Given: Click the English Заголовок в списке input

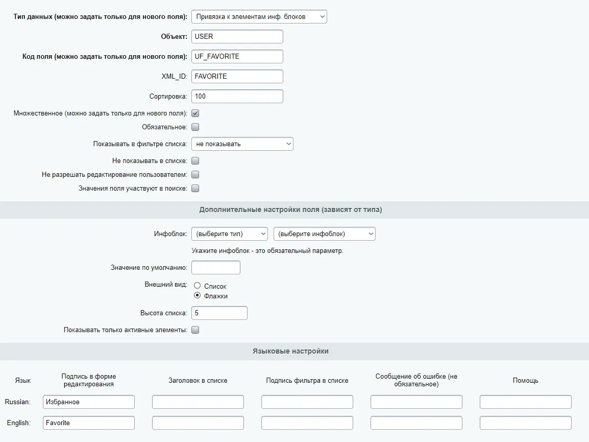Looking at the screenshot, I should point(198,423).
